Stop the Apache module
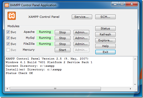143x98 pixels. tap(62, 32)
